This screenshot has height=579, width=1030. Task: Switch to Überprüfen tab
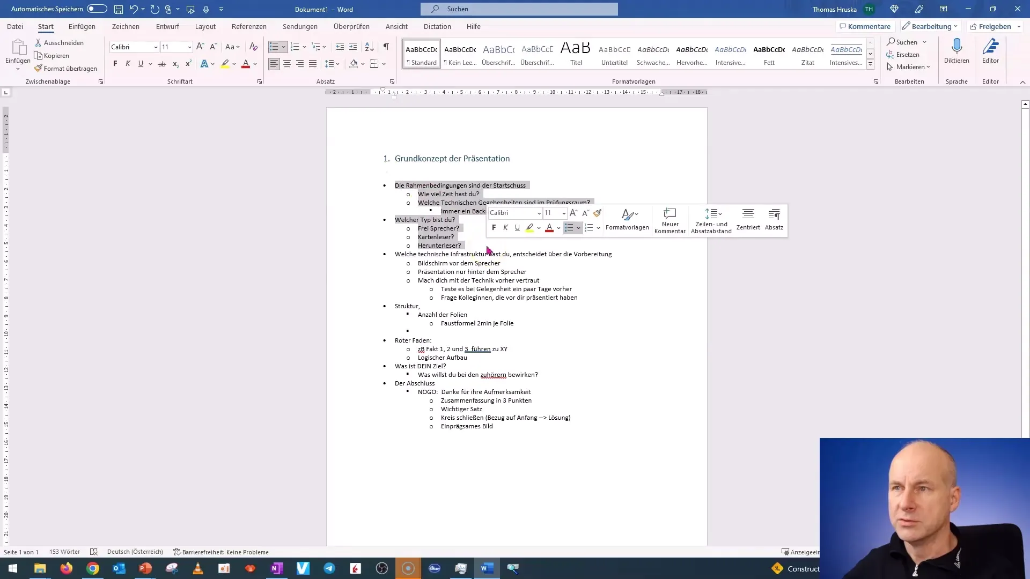(351, 26)
